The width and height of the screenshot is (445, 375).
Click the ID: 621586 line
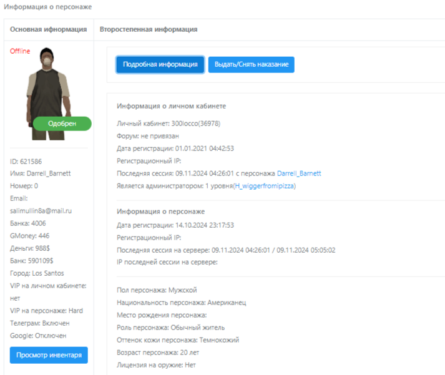coord(26,161)
